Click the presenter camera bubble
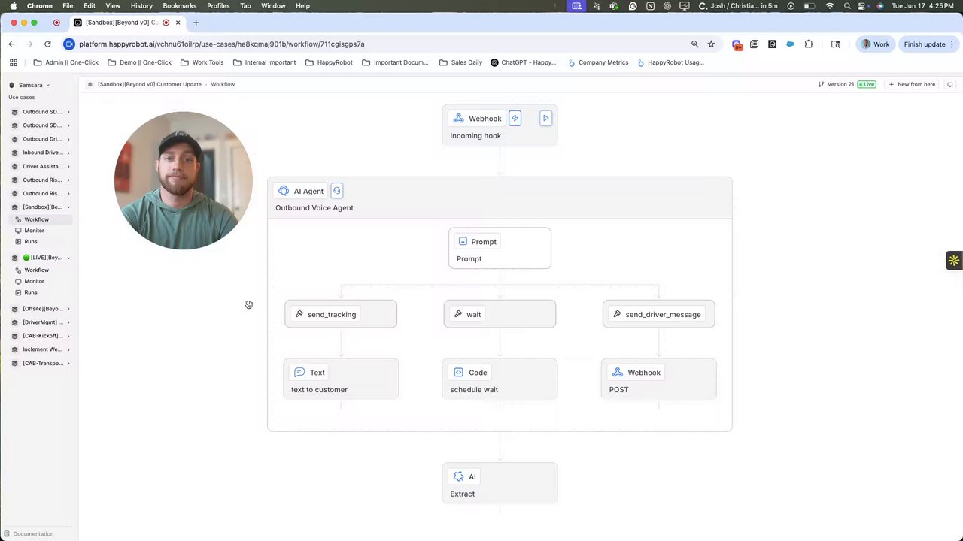The image size is (963, 541). coord(184,180)
